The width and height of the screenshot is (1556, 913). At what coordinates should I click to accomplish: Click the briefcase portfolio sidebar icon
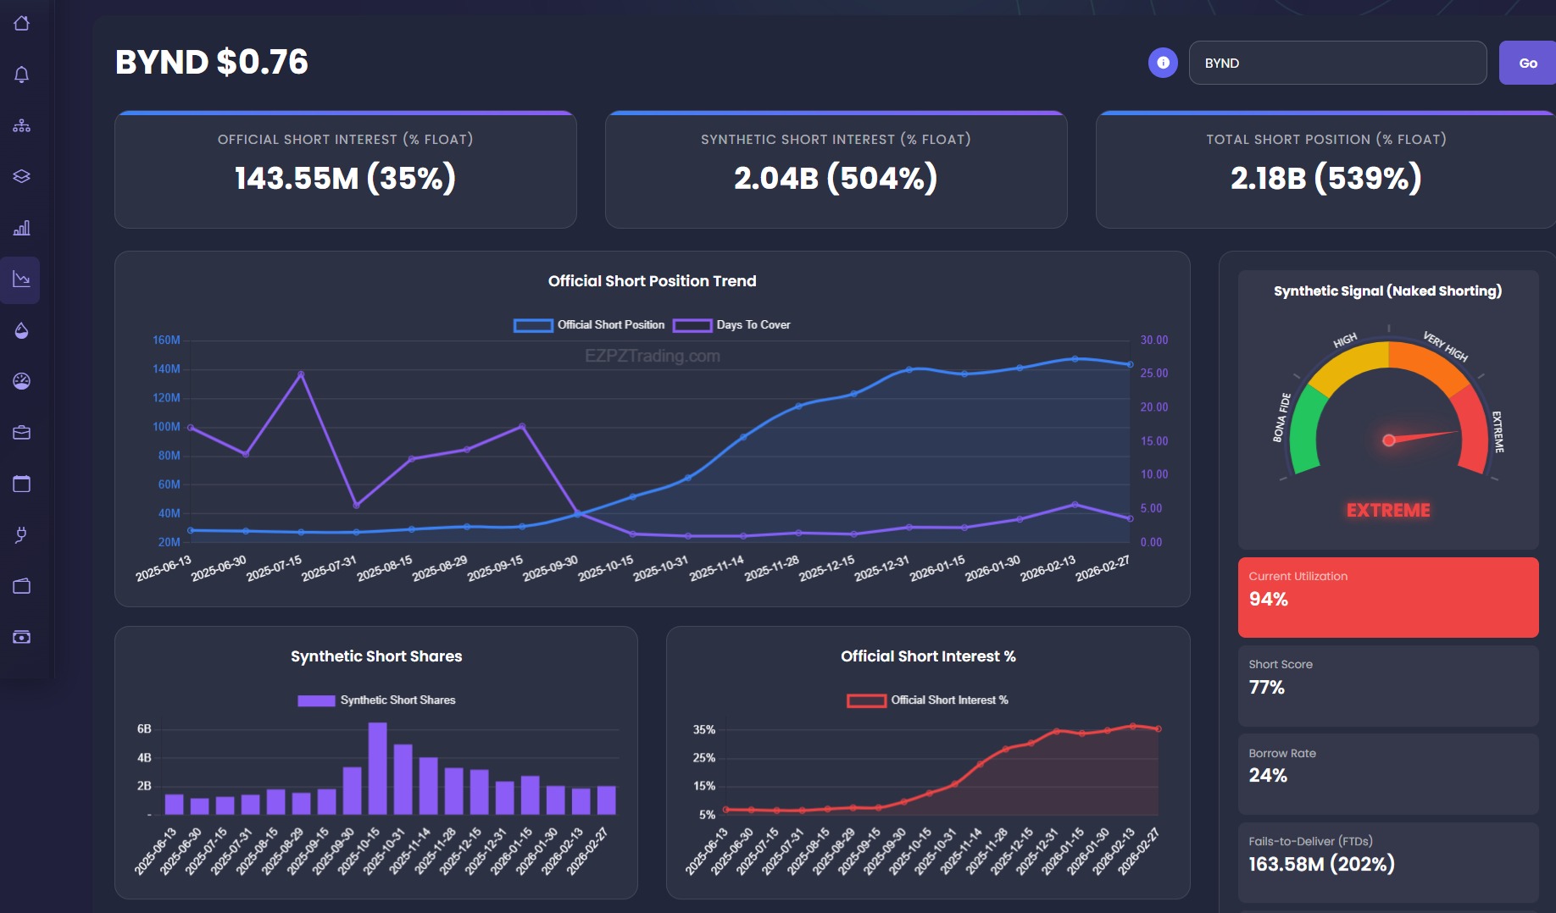coord(22,433)
